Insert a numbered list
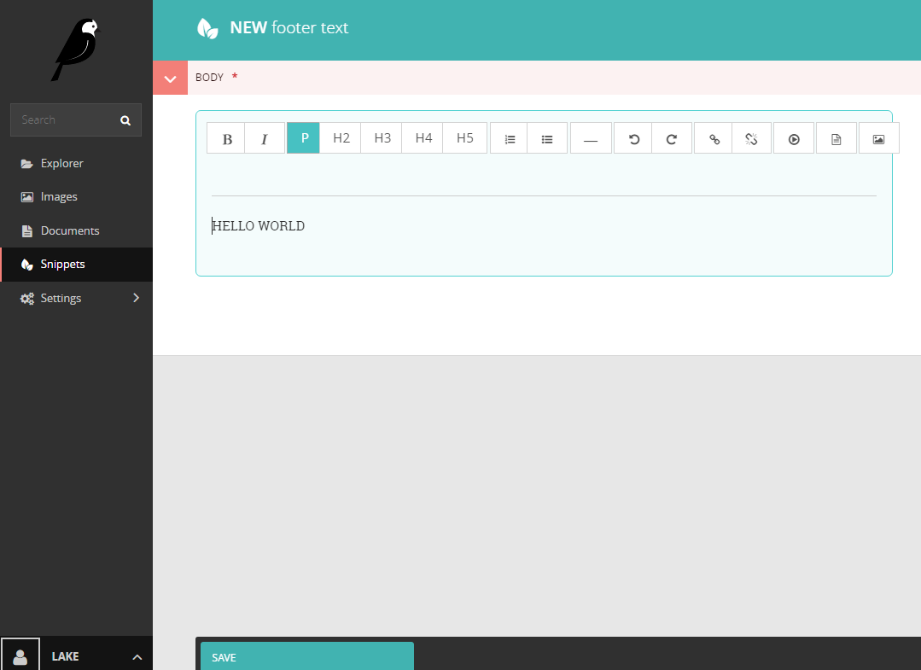This screenshot has height=670, width=921. pyautogui.click(x=510, y=138)
